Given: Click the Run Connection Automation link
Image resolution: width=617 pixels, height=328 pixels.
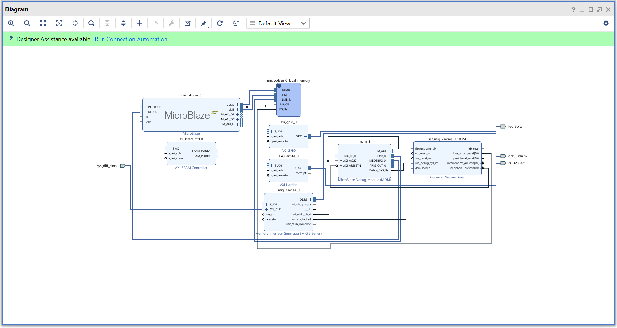Looking at the screenshot, I should pyautogui.click(x=131, y=39).
